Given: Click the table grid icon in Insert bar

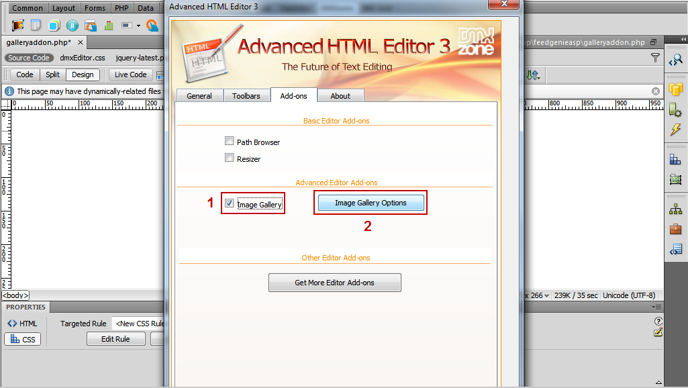Looking at the screenshot, I should pos(36,26).
